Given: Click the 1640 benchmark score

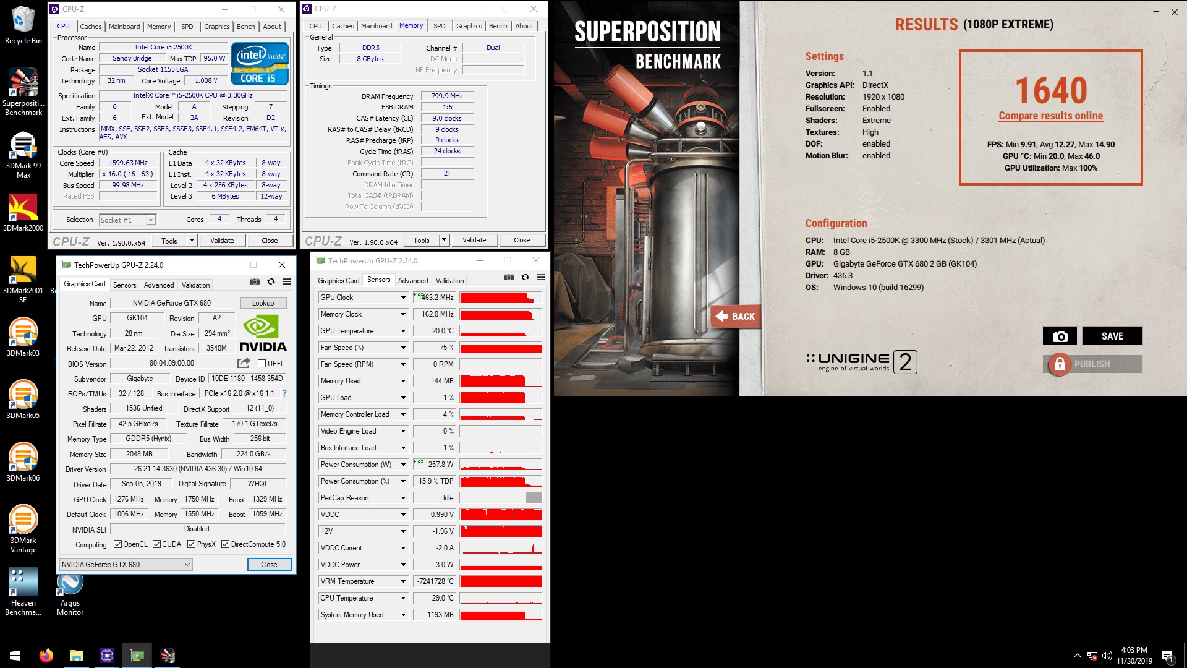Looking at the screenshot, I should pyautogui.click(x=1051, y=90).
